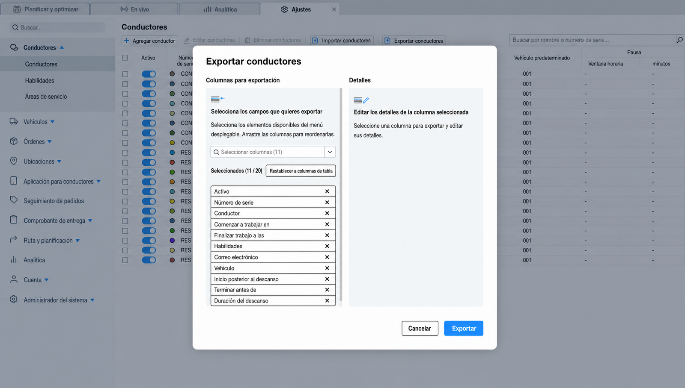The image size is (685, 388).
Task: Click the search magnifier beside the name search box
Action: pos(679,40)
